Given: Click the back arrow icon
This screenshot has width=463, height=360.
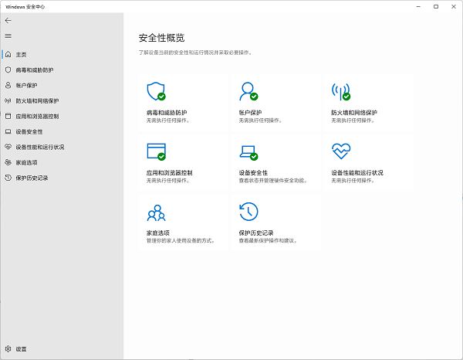Looking at the screenshot, I should pos(8,20).
